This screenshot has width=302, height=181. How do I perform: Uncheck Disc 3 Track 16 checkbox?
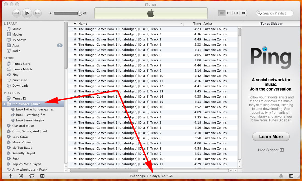75,107
